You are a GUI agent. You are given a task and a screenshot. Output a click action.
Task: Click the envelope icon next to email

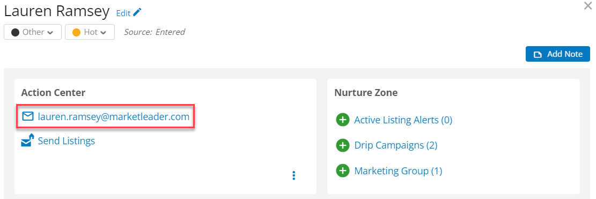[28, 116]
